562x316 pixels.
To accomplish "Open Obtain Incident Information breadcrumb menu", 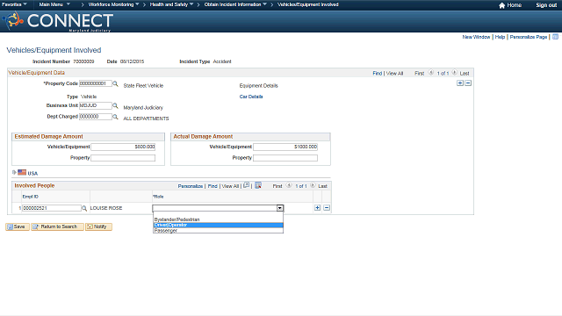I will pyautogui.click(x=235, y=4).
